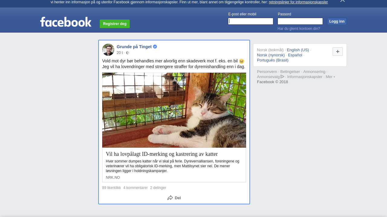Click the AdChoices triangle icon
The image size is (387, 217).
(x=282, y=77)
